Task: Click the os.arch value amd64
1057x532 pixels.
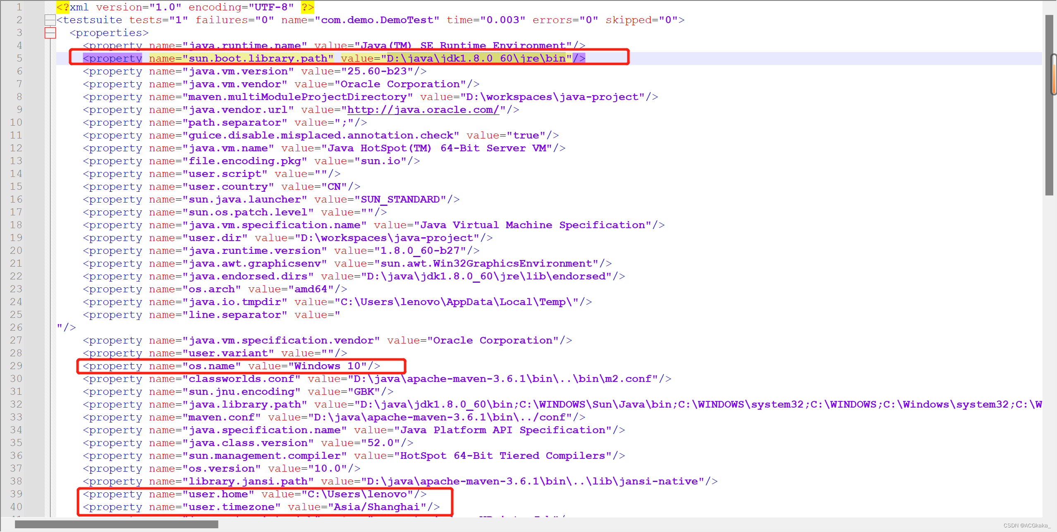Action: [x=311, y=289]
